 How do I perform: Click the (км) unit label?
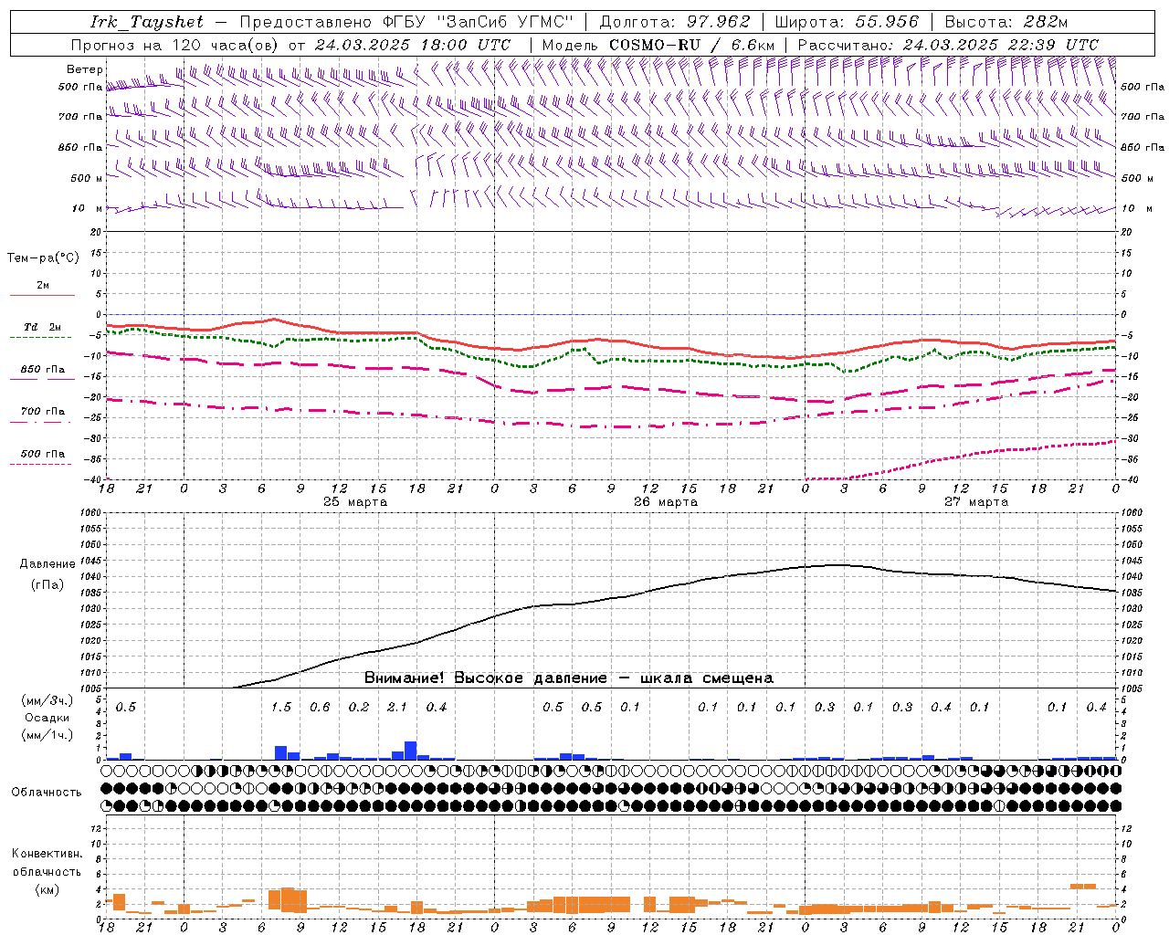(x=47, y=889)
